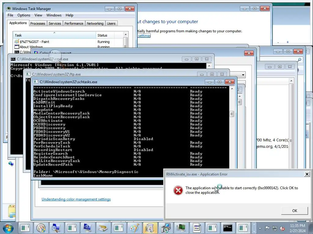Click the search magnifier in the background window
The width and height of the screenshot is (313, 234).
click(300, 60)
